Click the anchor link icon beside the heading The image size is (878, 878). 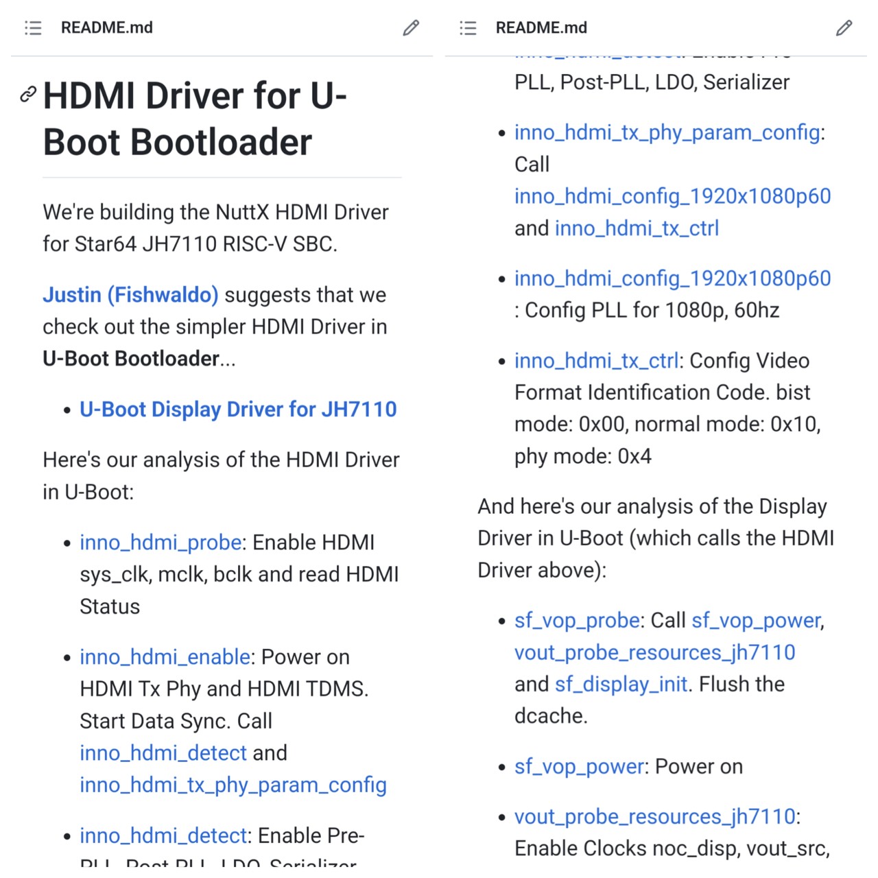pyautogui.click(x=28, y=95)
